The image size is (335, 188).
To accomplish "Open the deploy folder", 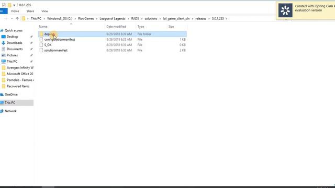I will coord(113,34).
